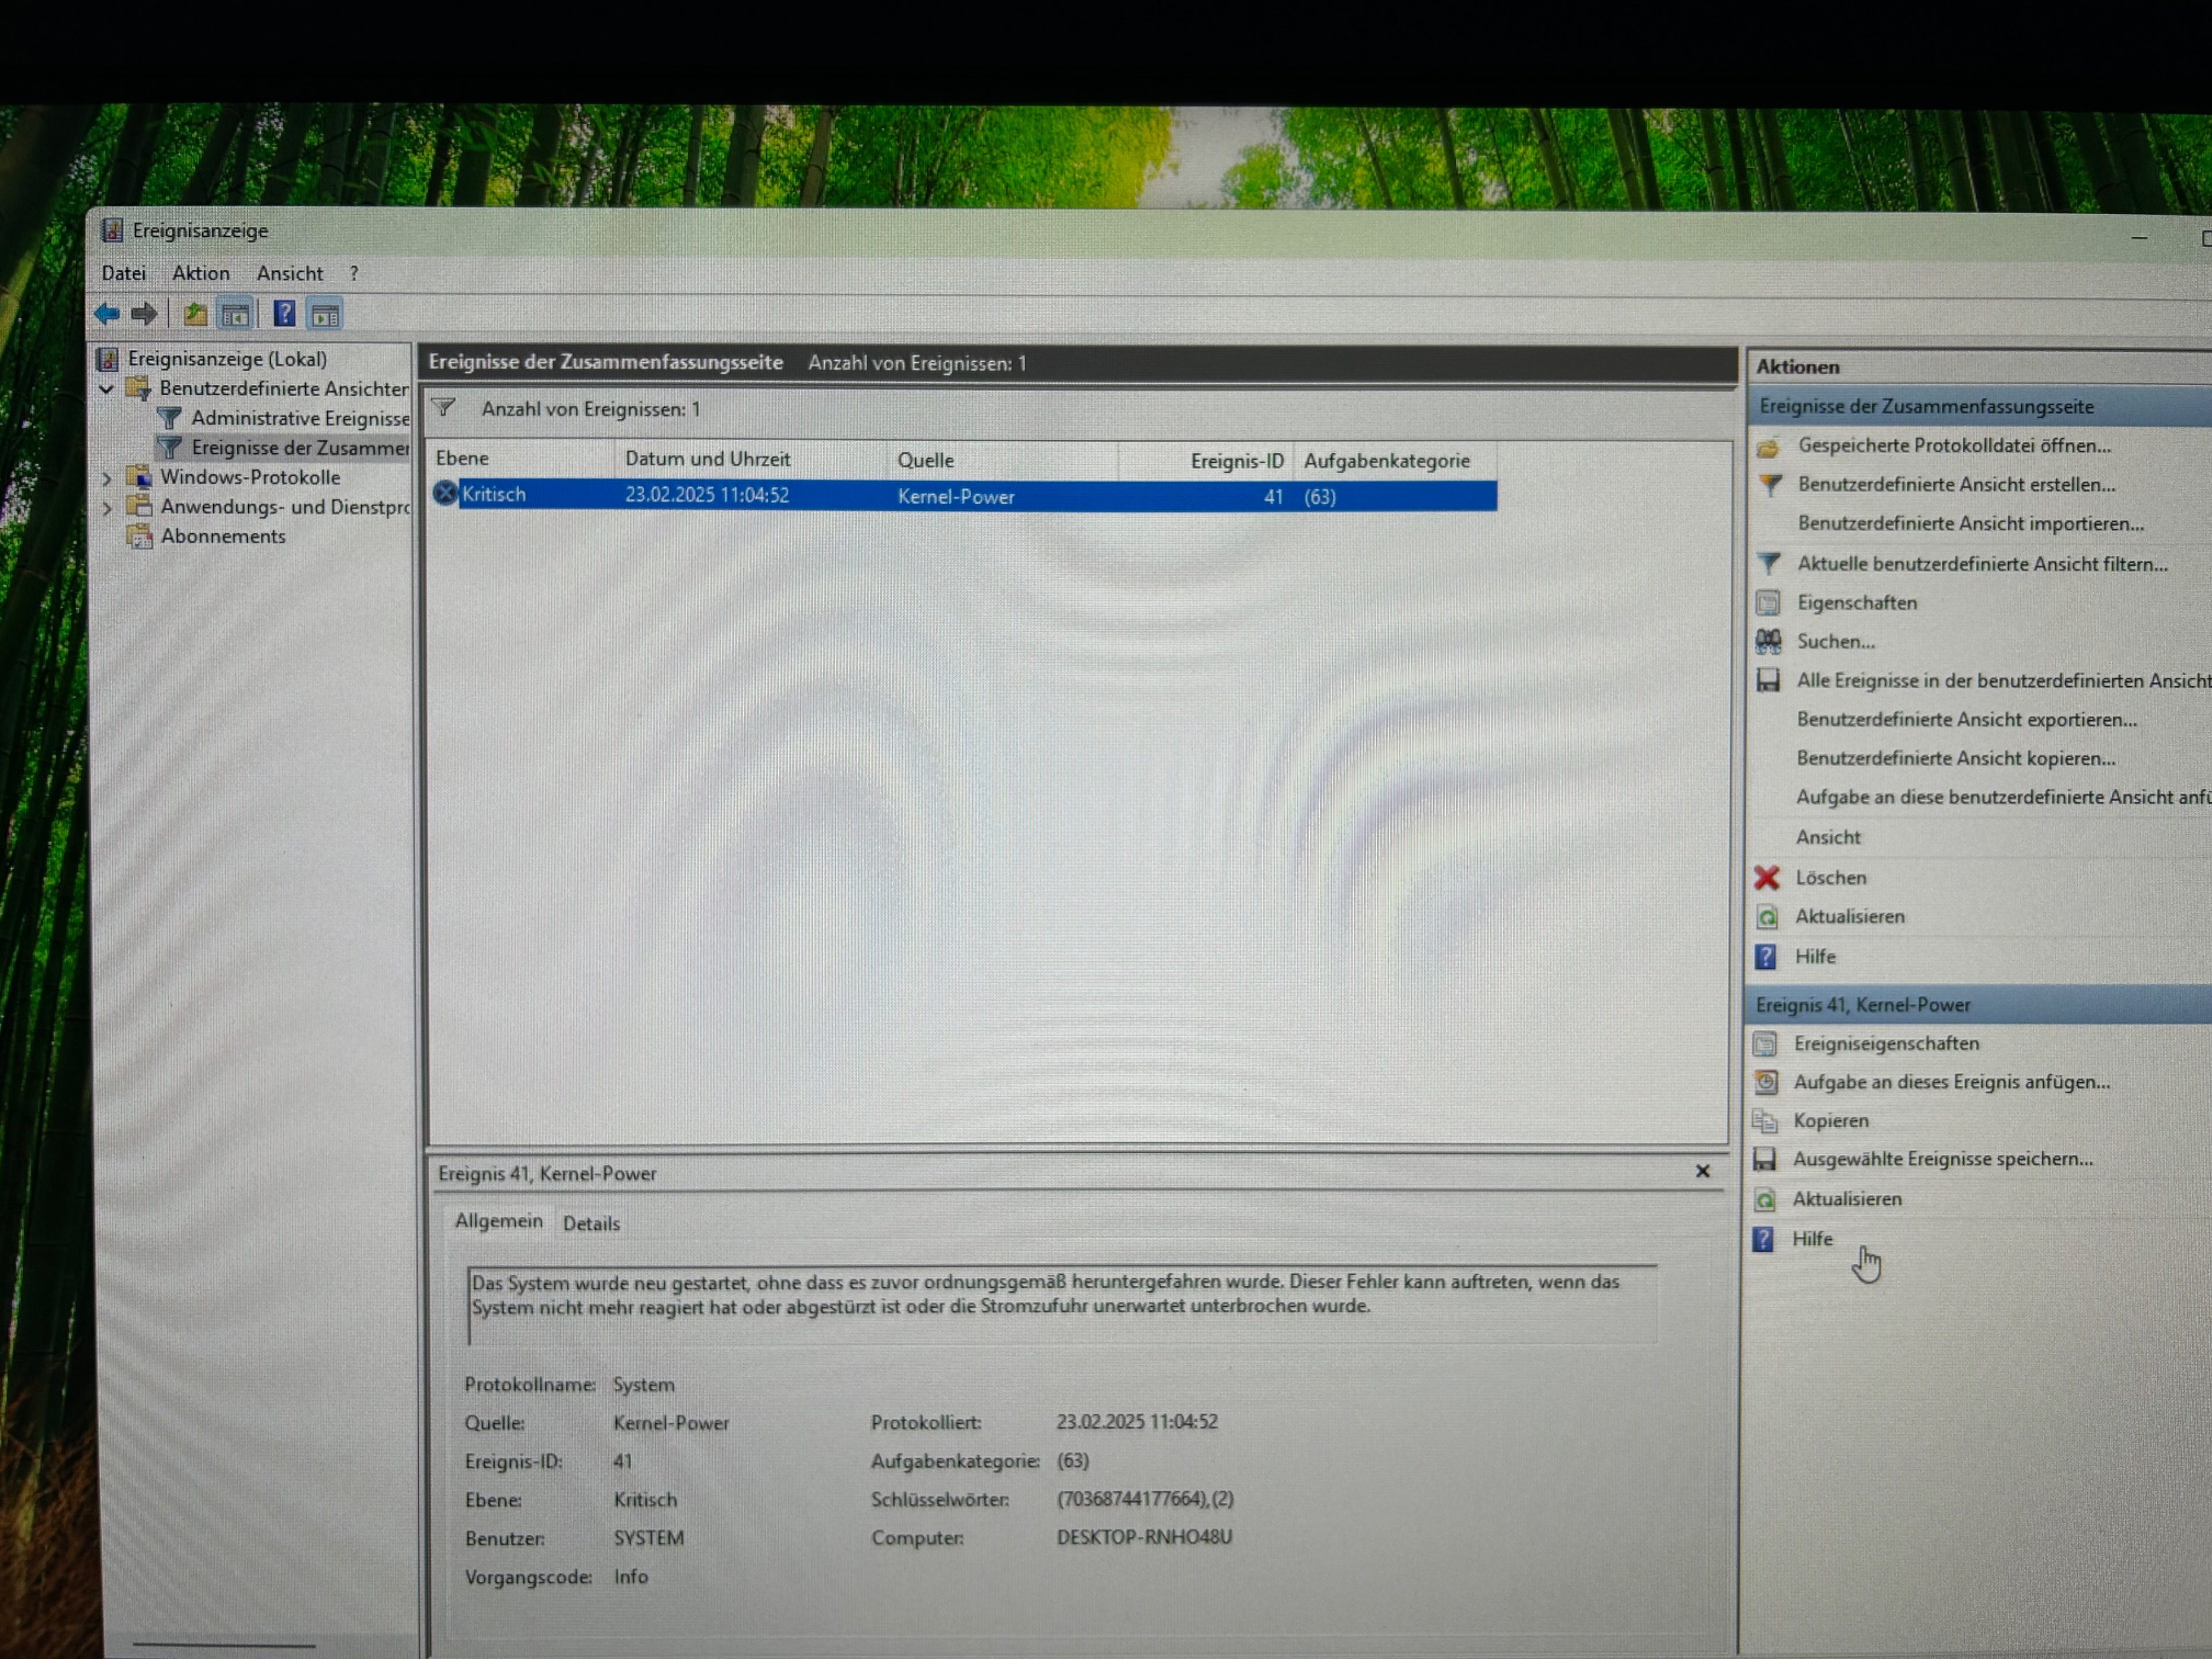Select Administrative Ereignisse in tree

coord(299,418)
